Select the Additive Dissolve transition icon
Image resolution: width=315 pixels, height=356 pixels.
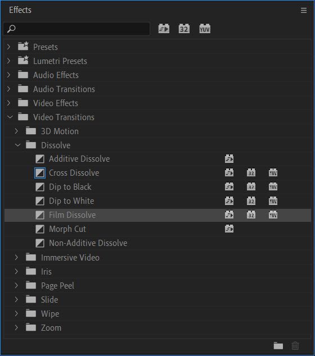40,159
